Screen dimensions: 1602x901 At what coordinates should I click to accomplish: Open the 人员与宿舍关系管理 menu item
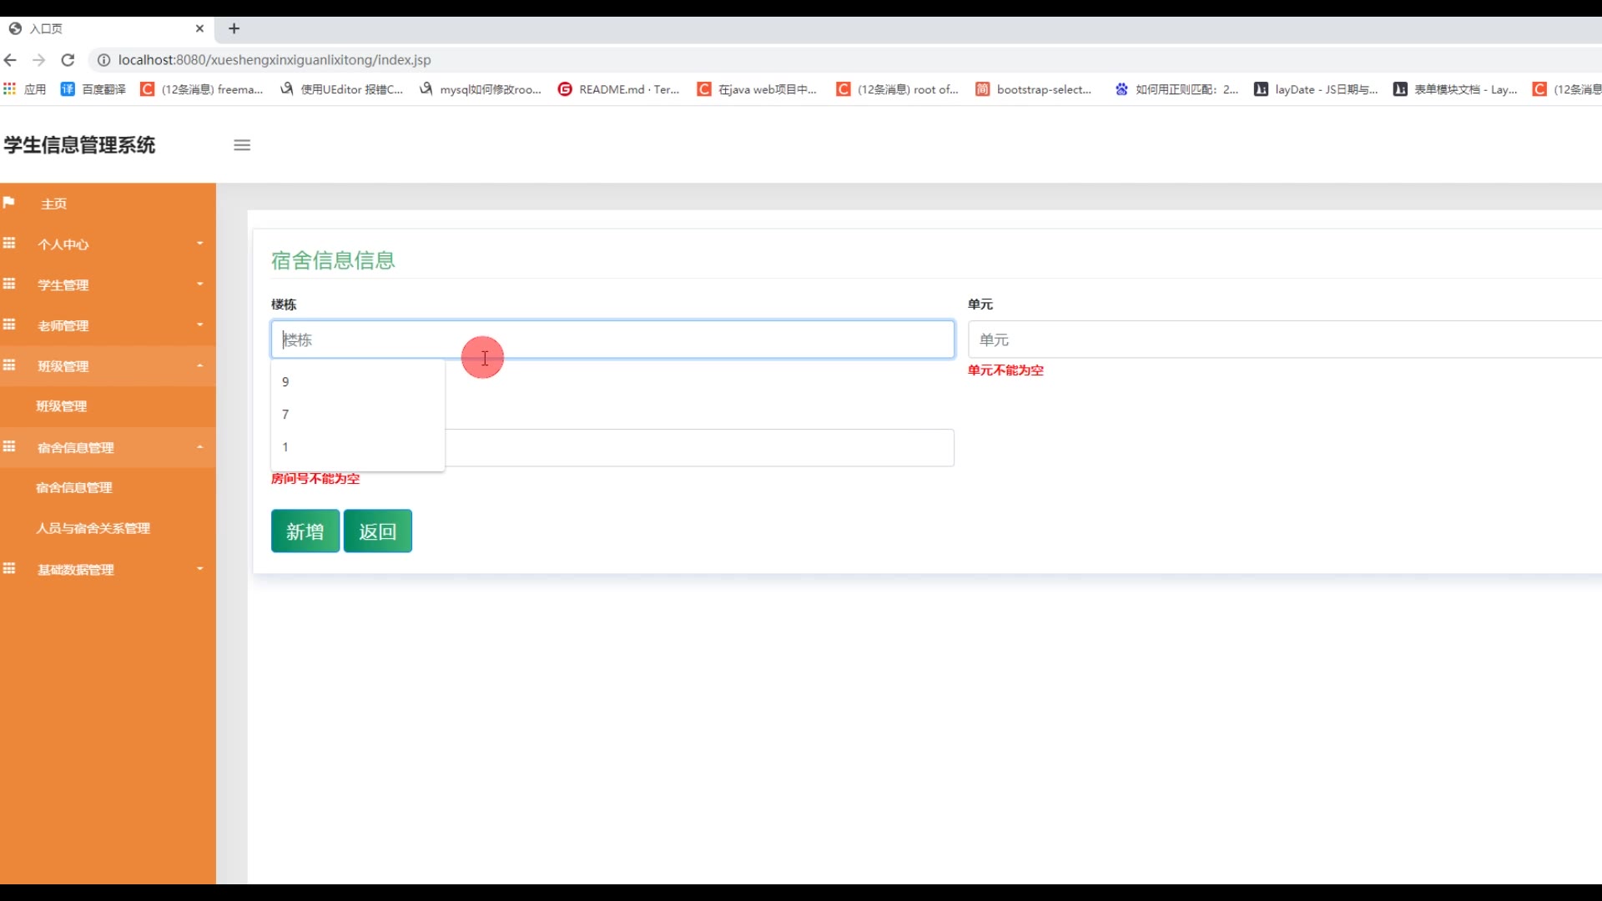tap(93, 528)
